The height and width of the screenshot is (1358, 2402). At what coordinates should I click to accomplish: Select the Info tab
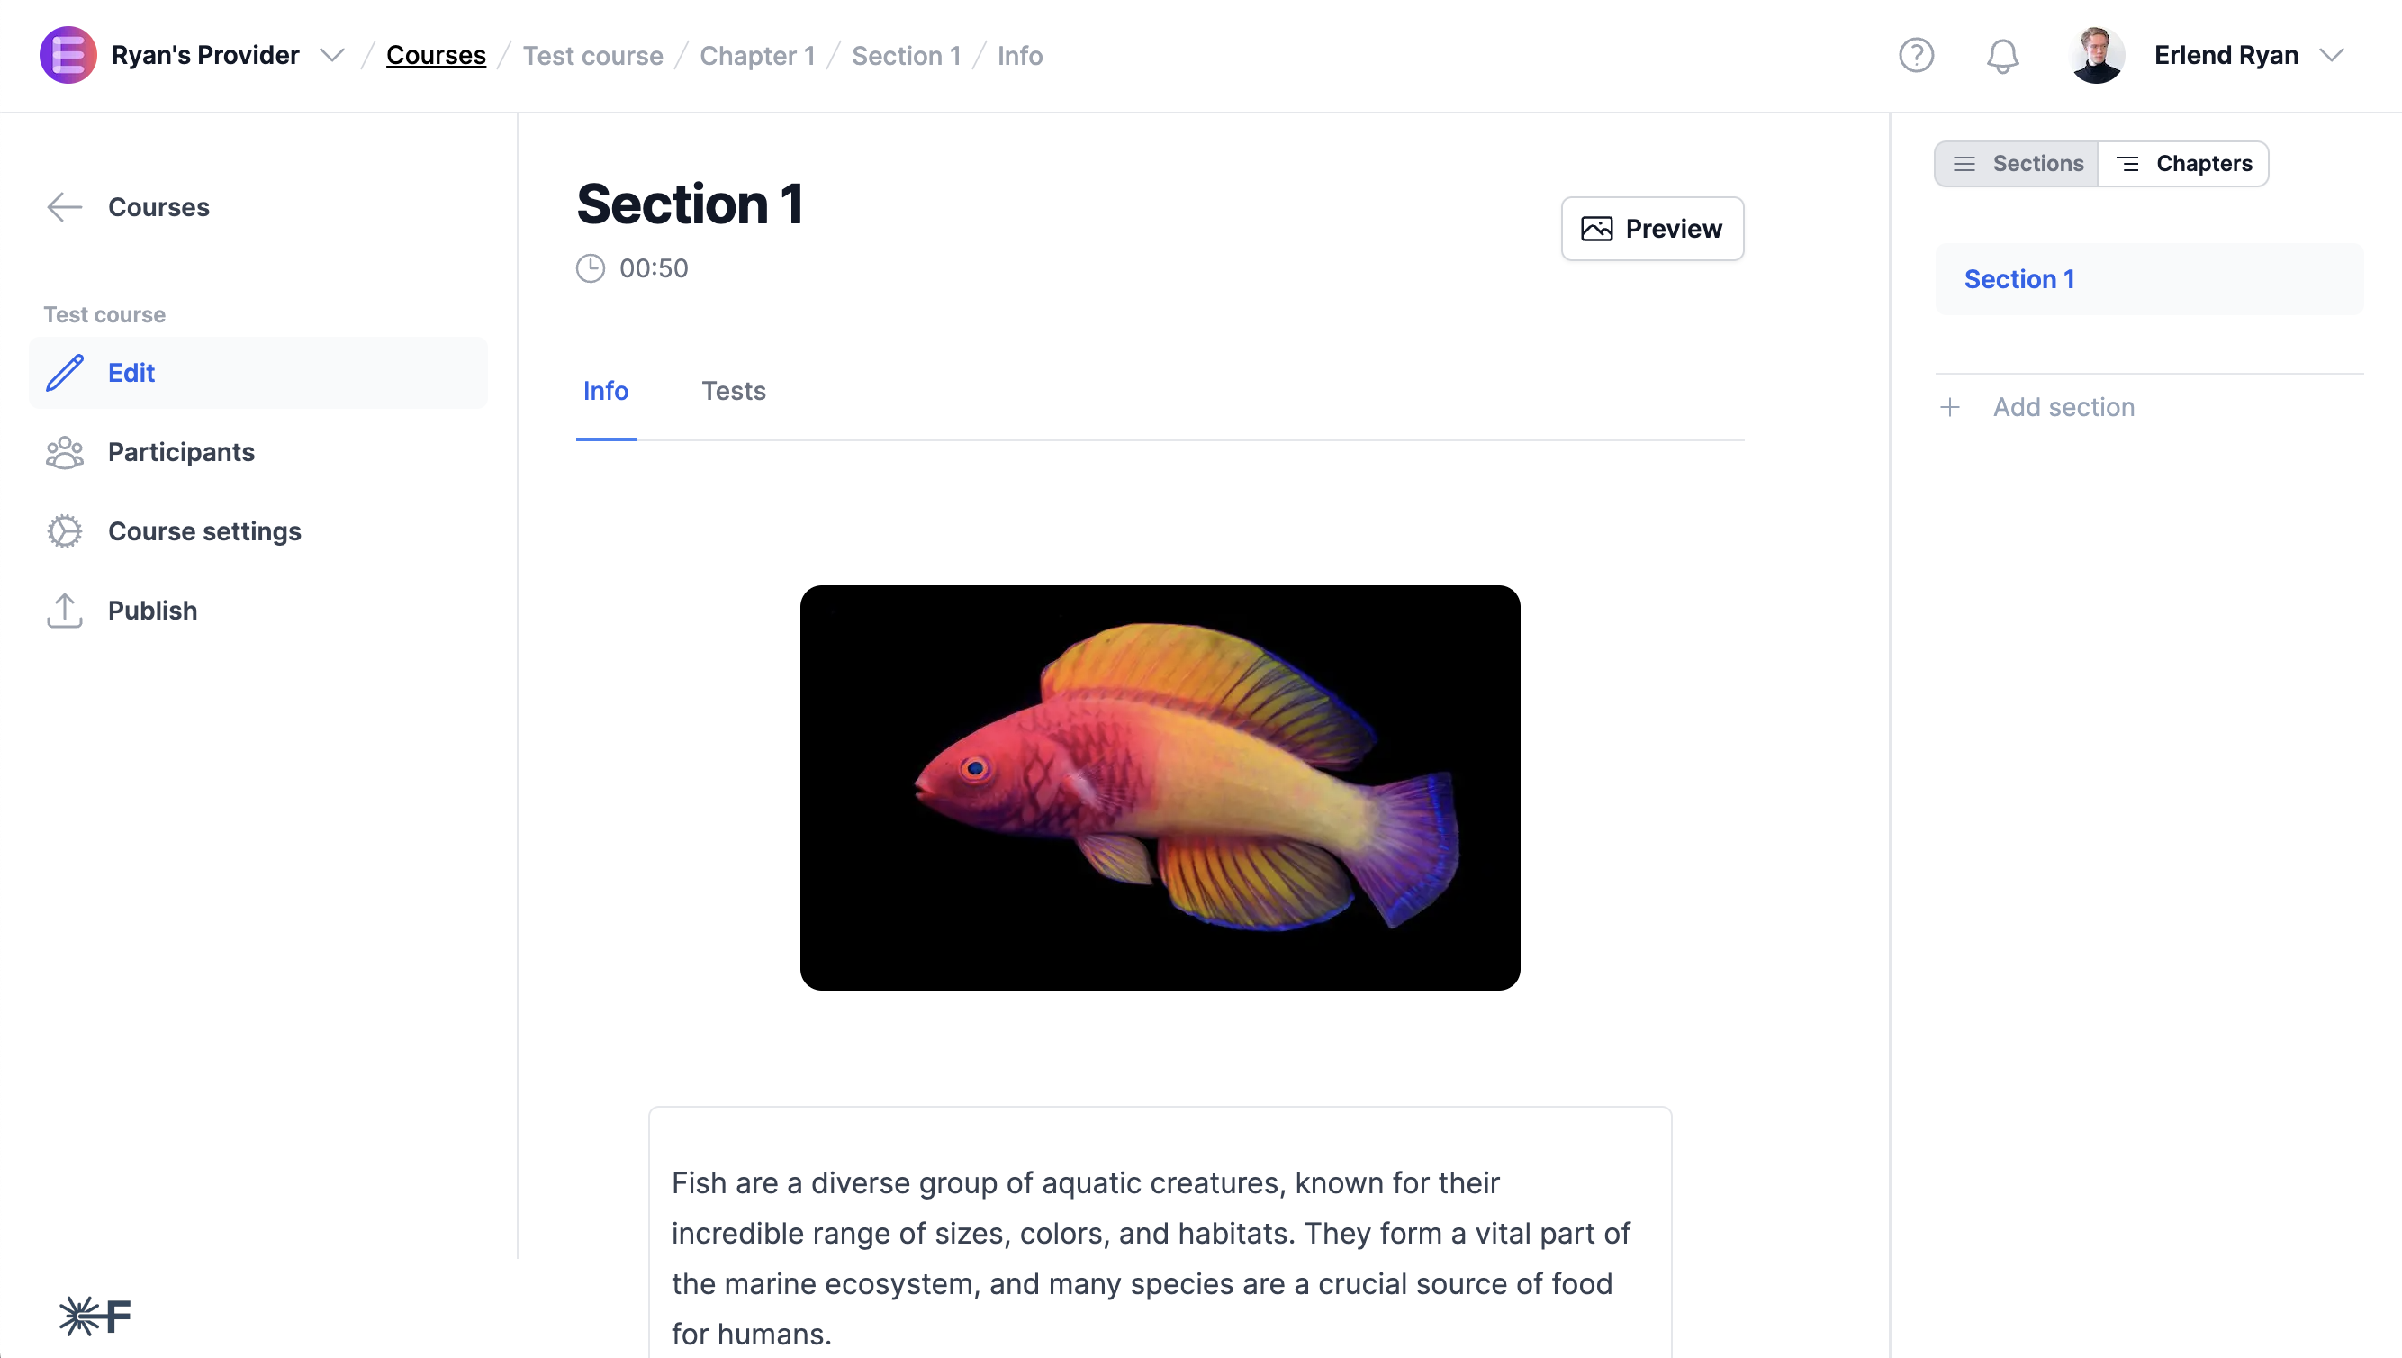[x=606, y=391]
